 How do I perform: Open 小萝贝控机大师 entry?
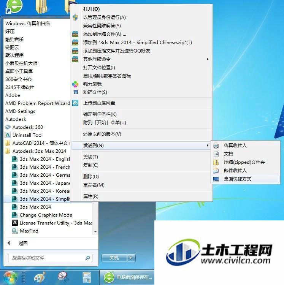21,63
